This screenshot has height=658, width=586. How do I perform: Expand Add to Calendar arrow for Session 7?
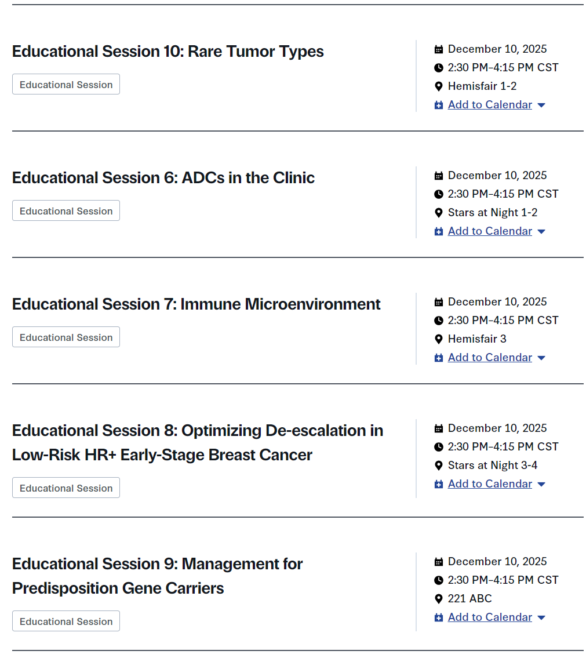541,358
